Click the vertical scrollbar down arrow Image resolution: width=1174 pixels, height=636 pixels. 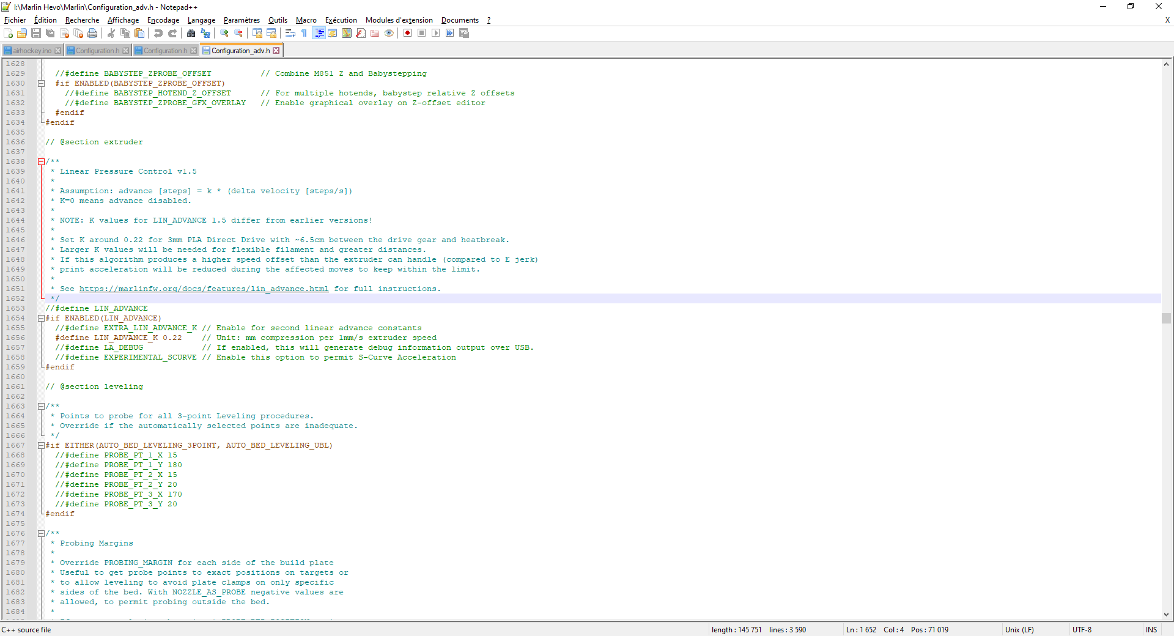click(1167, 615)
